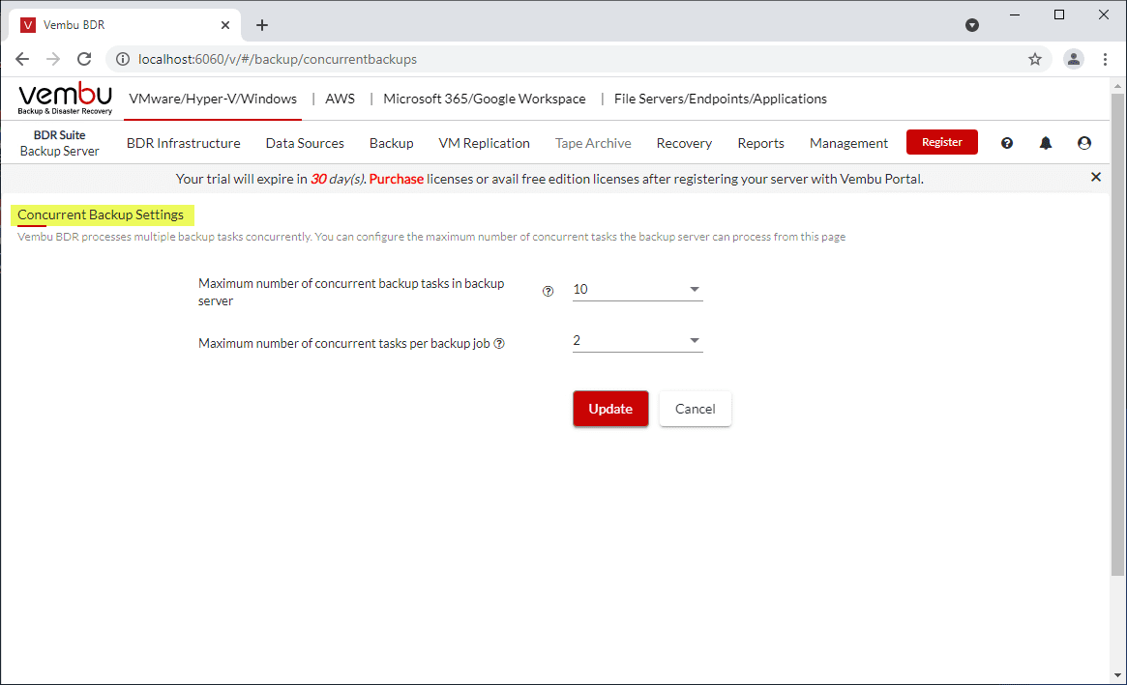The width and height of the screenshot is (1127, 685).
Task: Open the user account profile icon
Action: [x=1084, y=143]
